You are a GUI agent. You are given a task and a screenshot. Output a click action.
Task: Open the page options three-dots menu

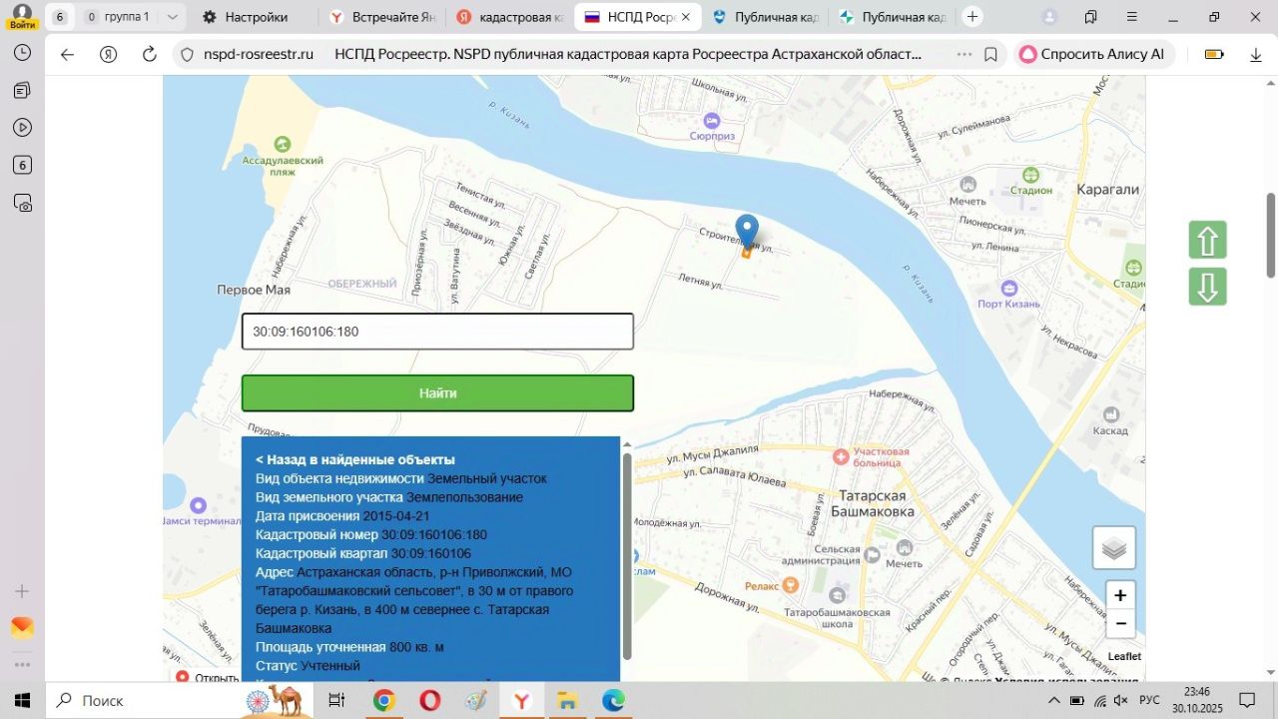coord(963,55)
